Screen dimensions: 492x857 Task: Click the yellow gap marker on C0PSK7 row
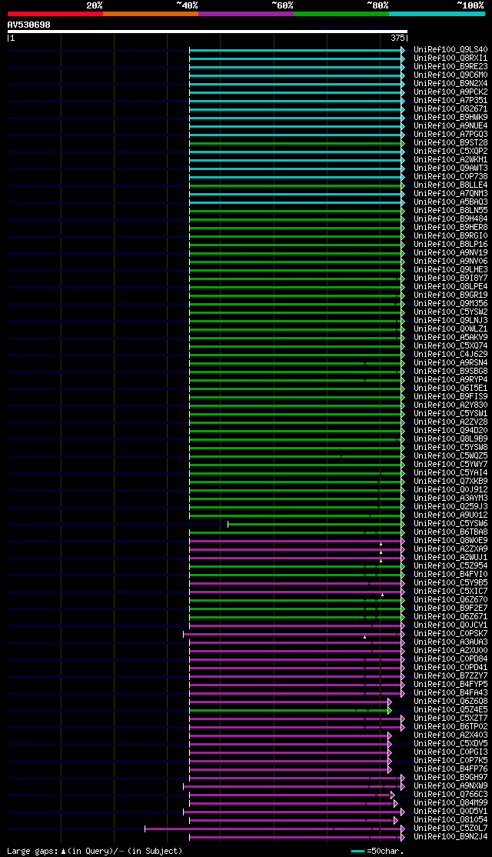click(364, 637)
